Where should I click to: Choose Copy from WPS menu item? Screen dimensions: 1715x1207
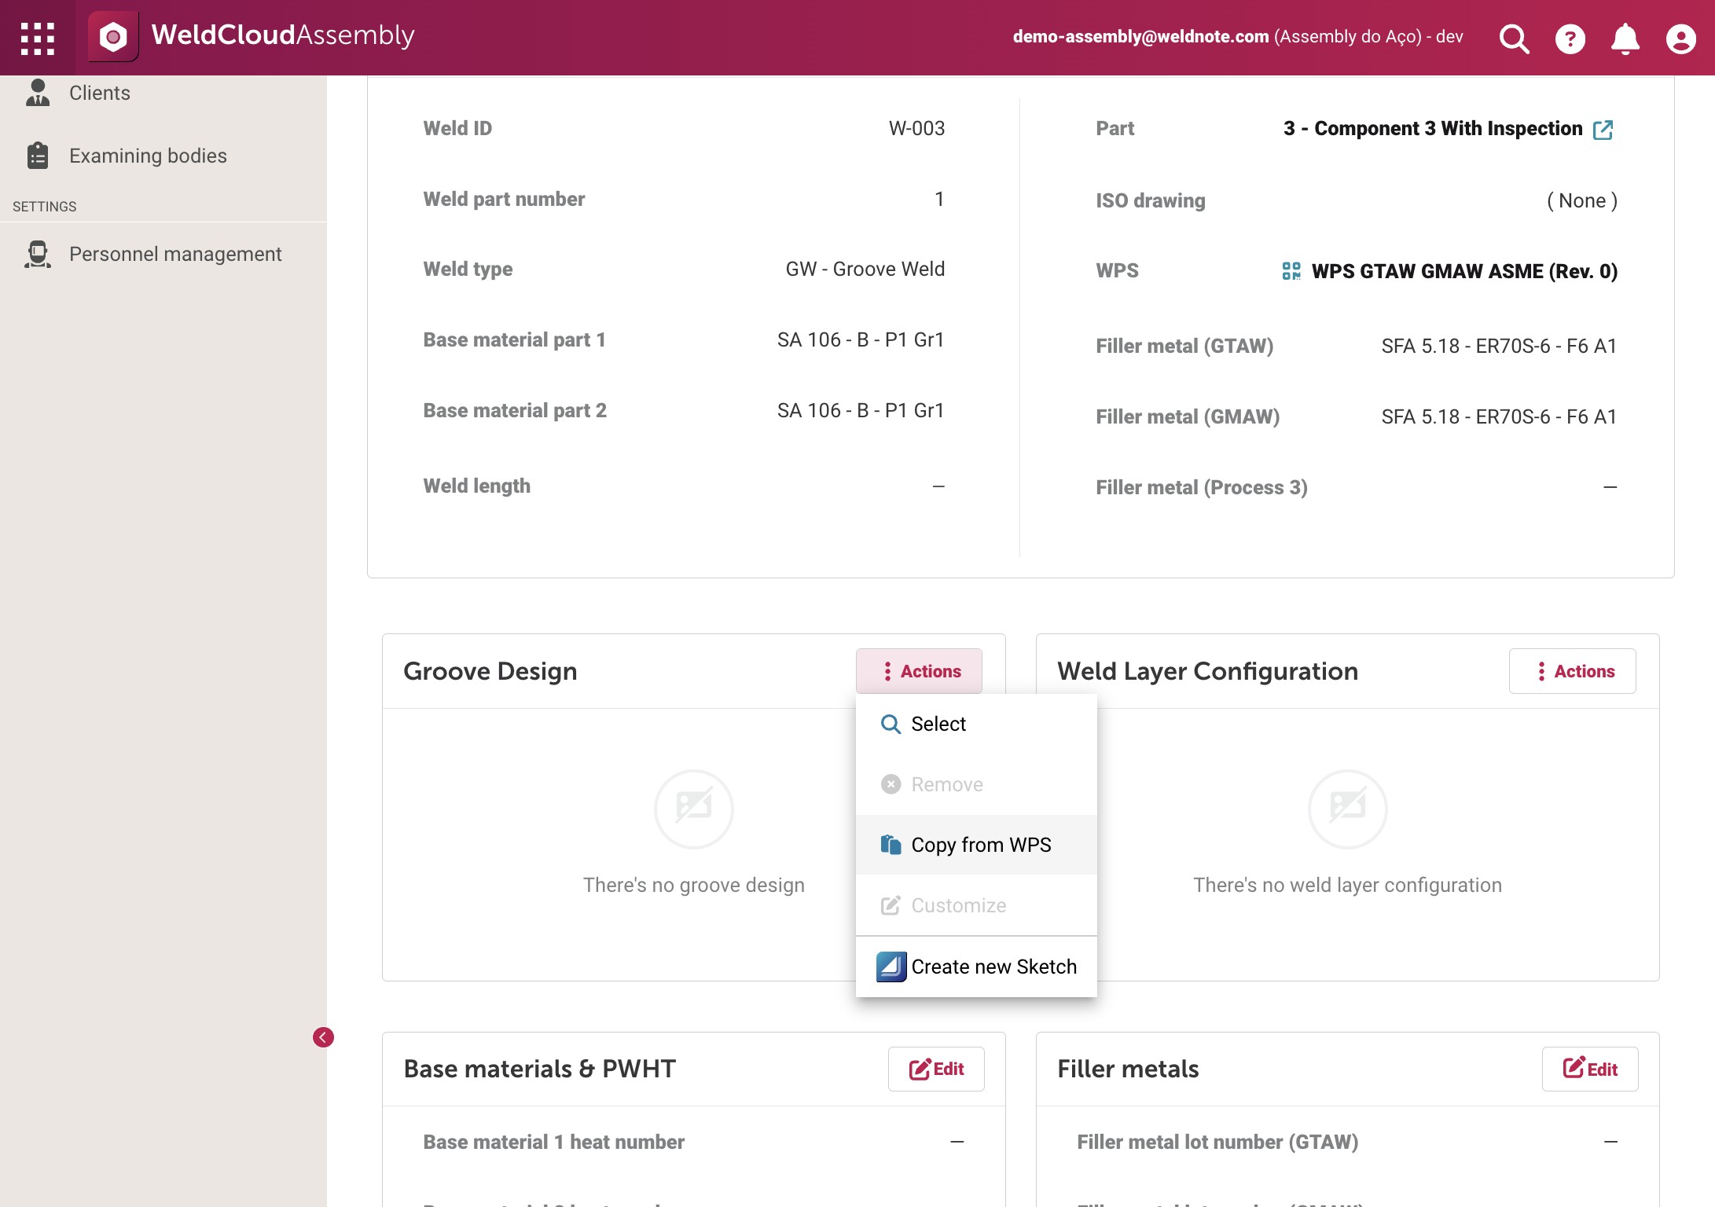(x=976, y=845)
